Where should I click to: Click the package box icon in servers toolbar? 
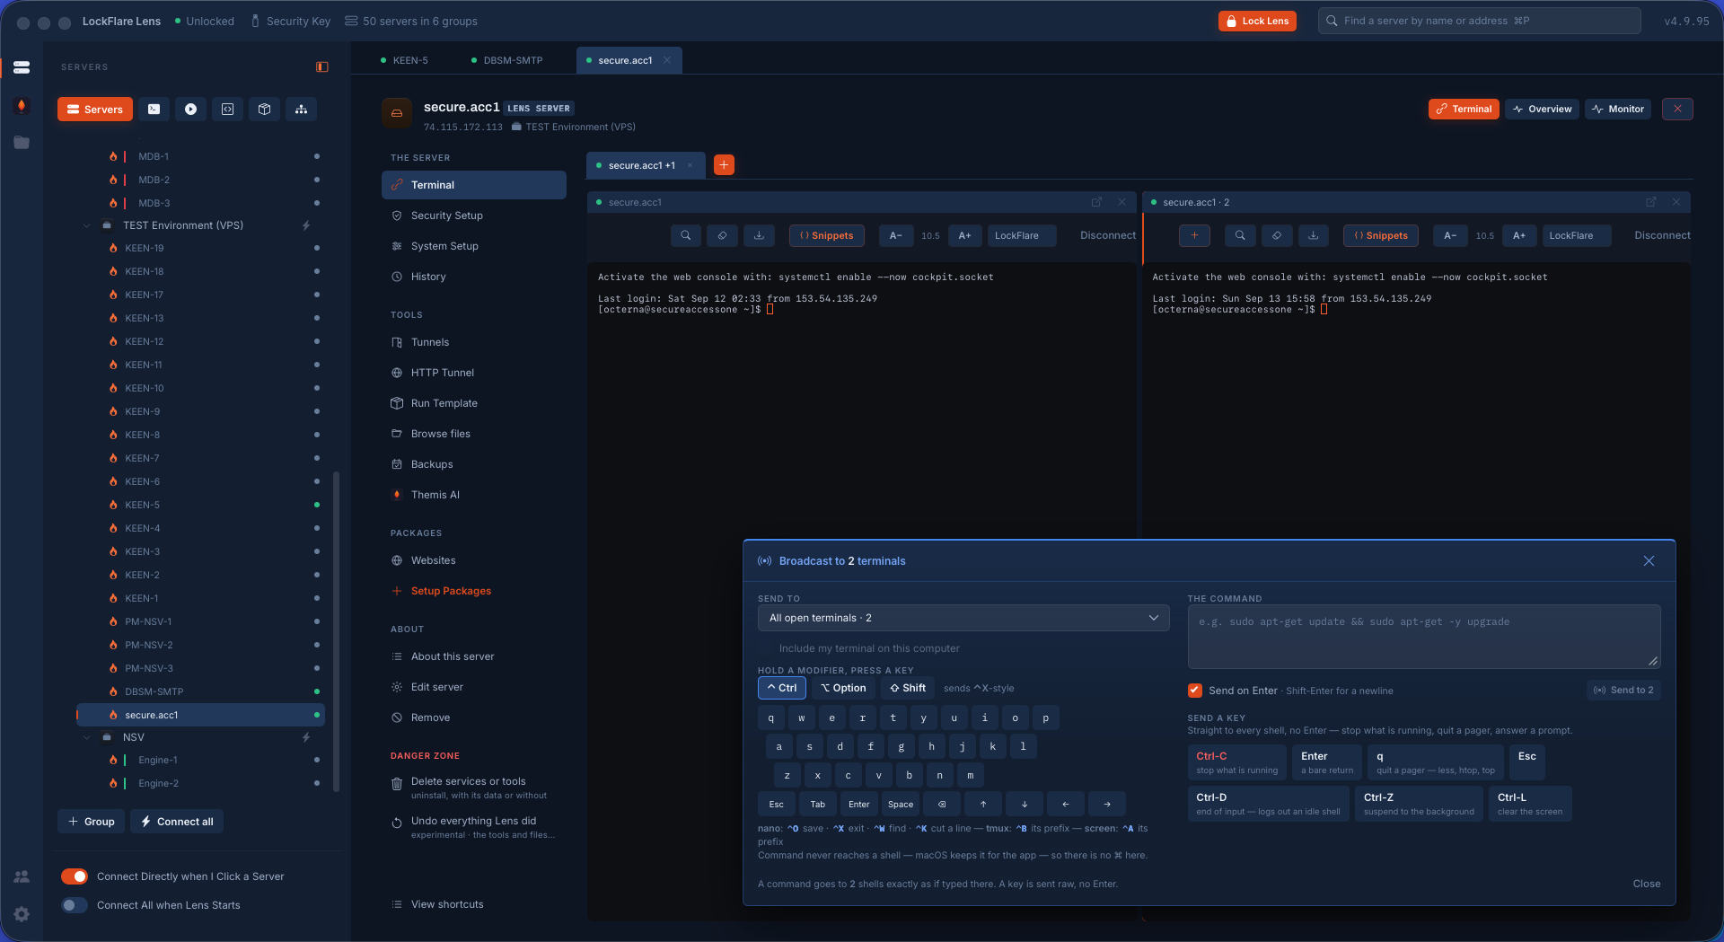(x=265, y=109)
